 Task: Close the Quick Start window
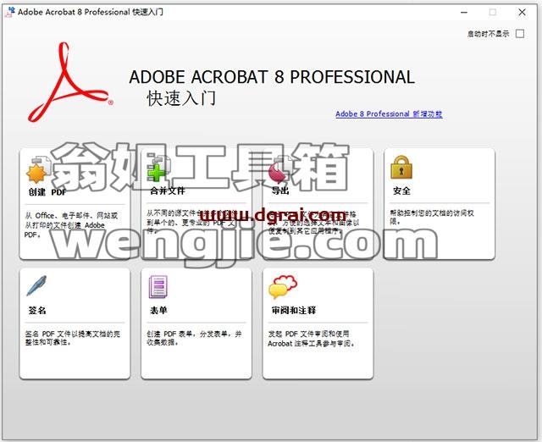(522, 13)
